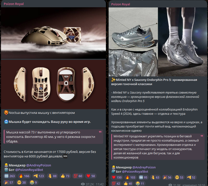This screenshot has height=186, width=208.
Task: Open Poizon Royal channel name above the mouse post
Action: [14, 4]
